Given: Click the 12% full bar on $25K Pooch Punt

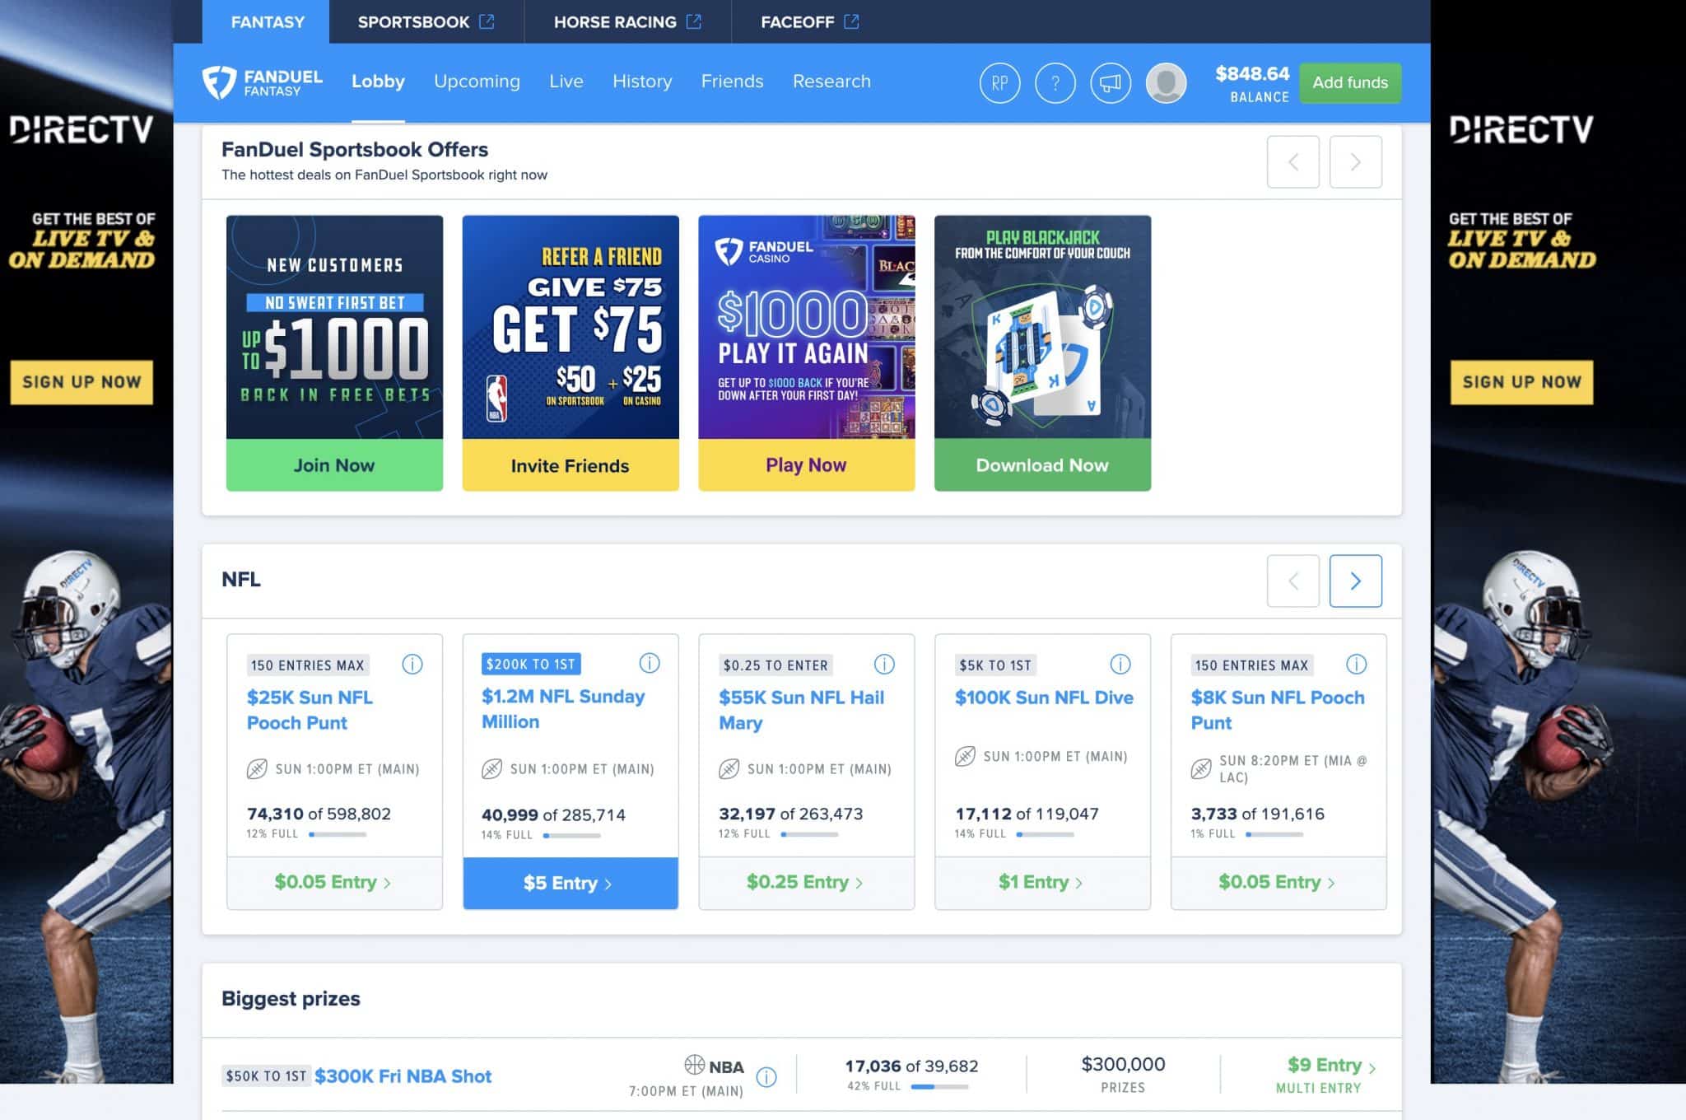Looking at the screenshot, I should (x=338, y=834).
